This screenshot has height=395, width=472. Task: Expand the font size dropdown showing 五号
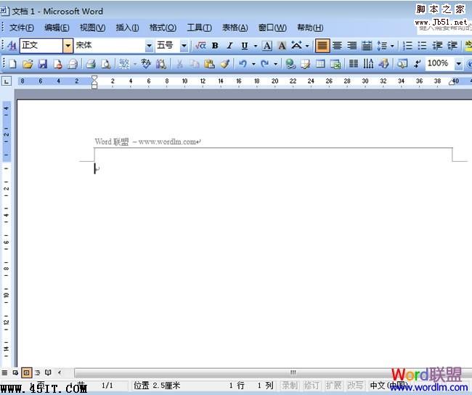(184, 46)
